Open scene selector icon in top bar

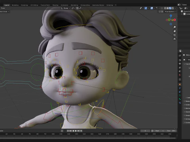tap(179, 5)
